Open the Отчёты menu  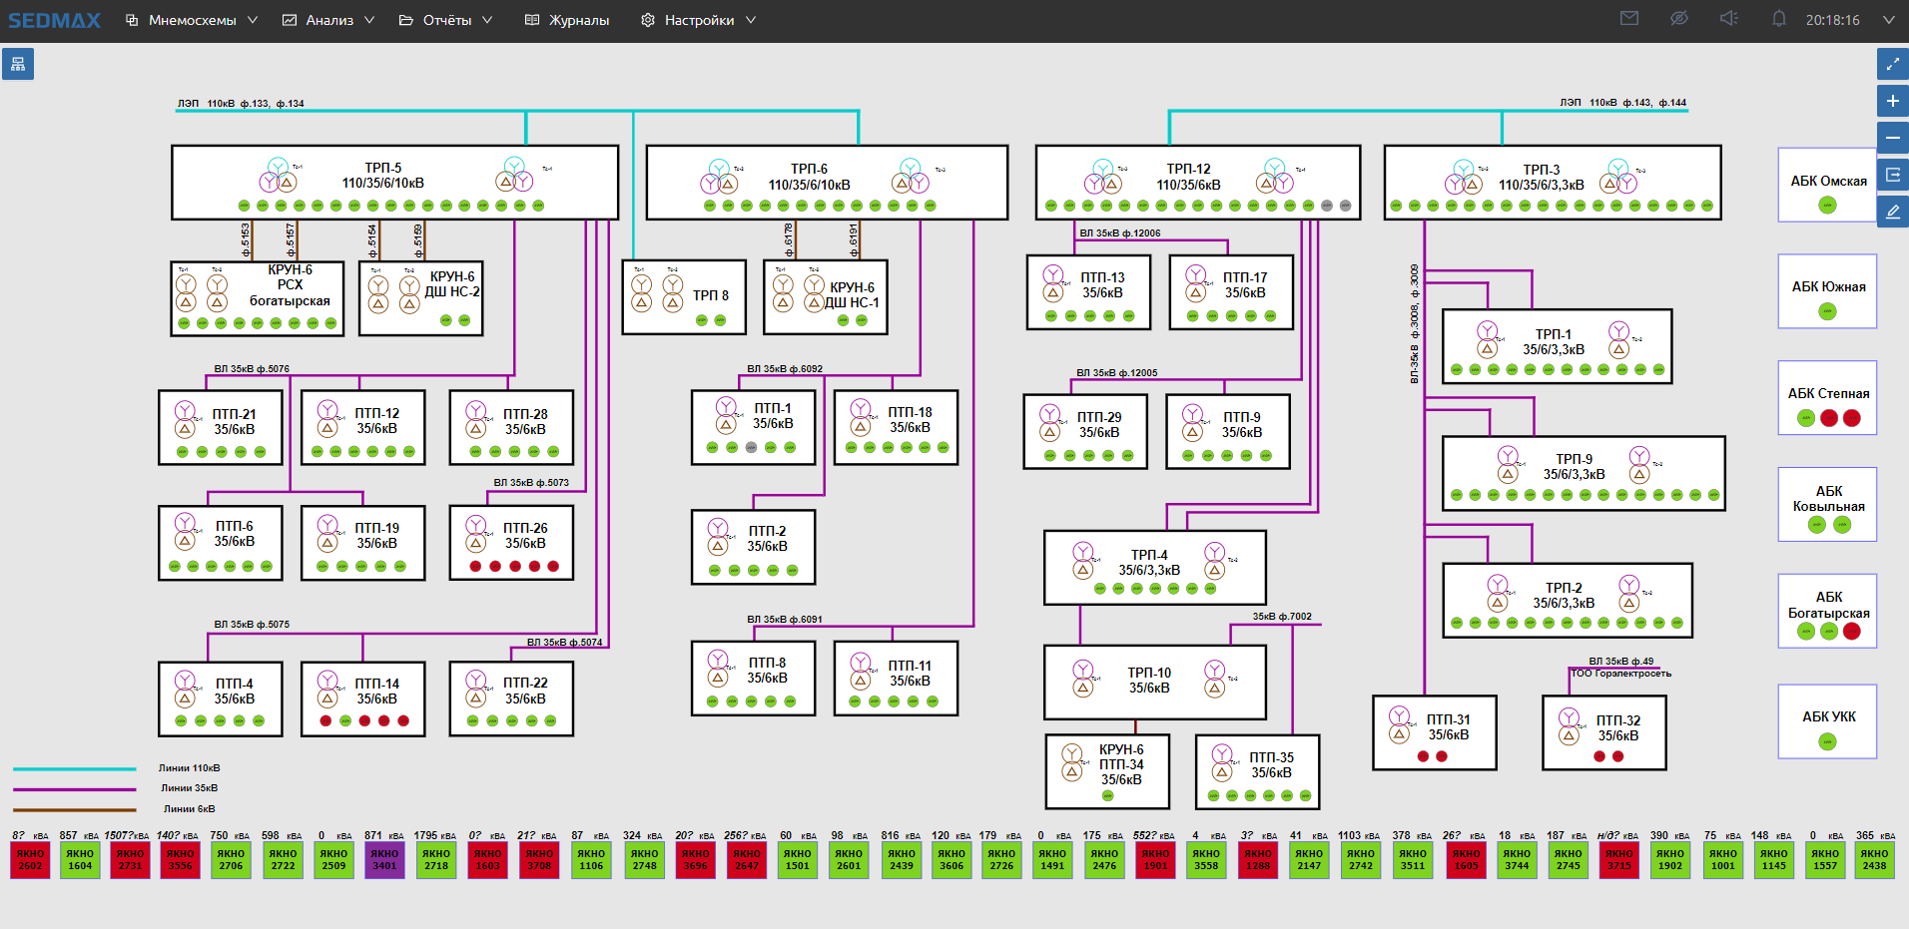445,20
